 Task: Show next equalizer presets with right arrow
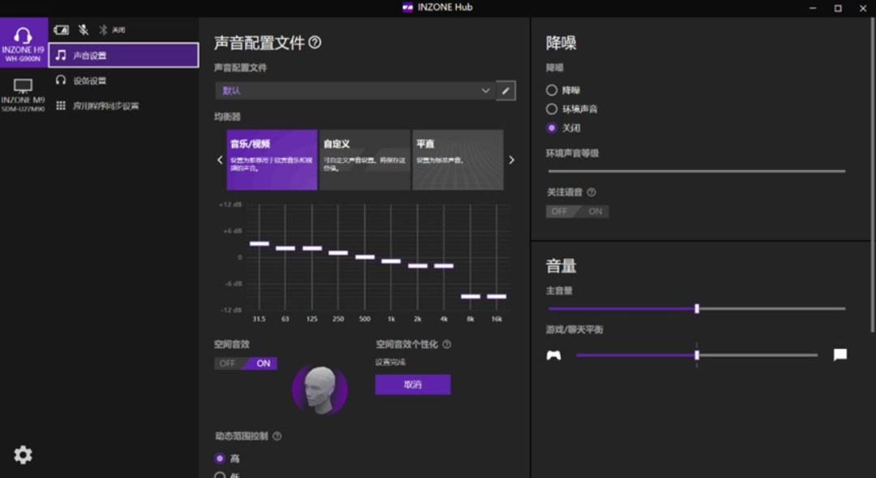pyautogui.click(x=511, y=160)
